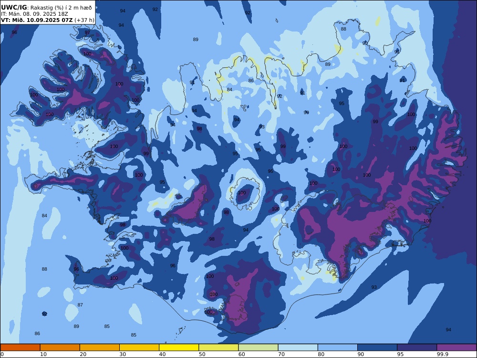Click the '80' tick label under the color scale
Image resolution: width=477 pixels, height=358 pixels.
coord(321,354)
